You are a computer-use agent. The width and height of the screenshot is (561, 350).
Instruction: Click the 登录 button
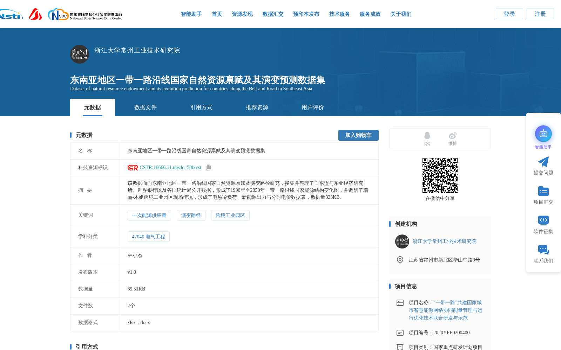509,14
